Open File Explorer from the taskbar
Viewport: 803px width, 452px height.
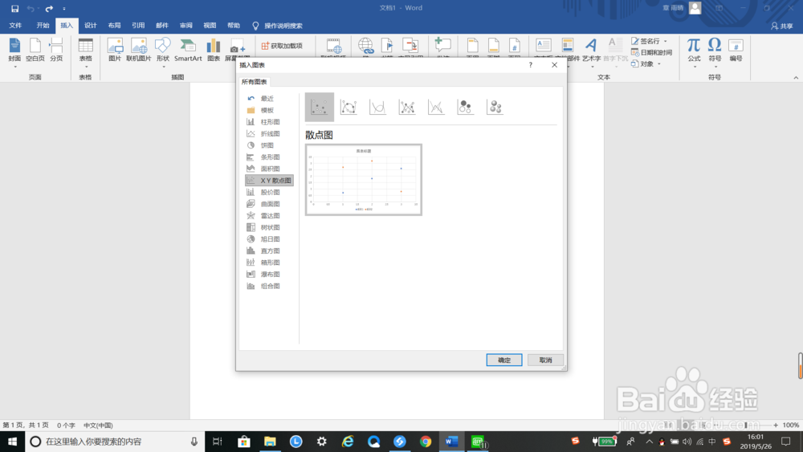click(270, 442)
